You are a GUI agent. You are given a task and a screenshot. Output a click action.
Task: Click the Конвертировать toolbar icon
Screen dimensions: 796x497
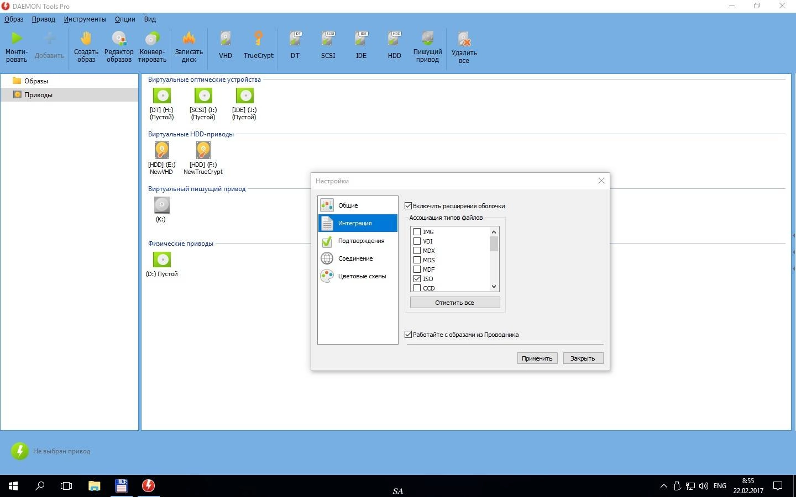click(x=152, y=38)
